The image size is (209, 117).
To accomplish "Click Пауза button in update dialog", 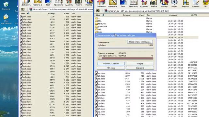I will coord(140,64).
